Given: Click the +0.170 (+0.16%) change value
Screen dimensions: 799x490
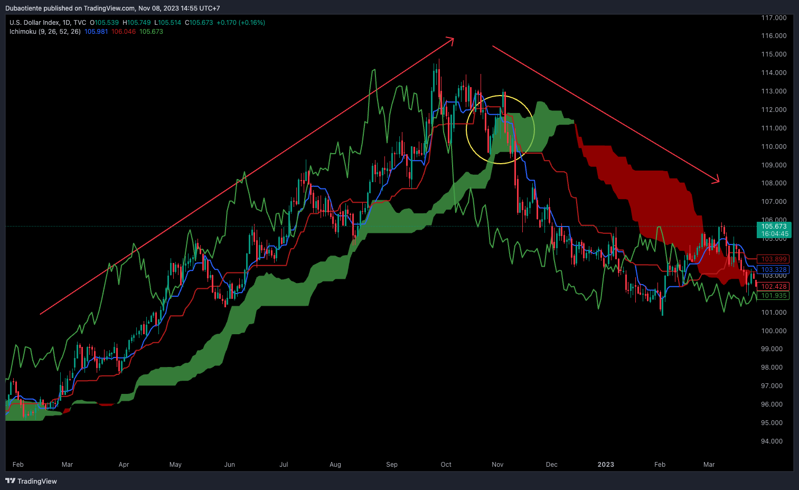Looking at the screenshot, I should (241, 23).
